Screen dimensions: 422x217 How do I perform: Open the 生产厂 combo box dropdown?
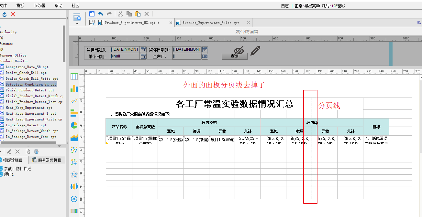pos(205,56)
